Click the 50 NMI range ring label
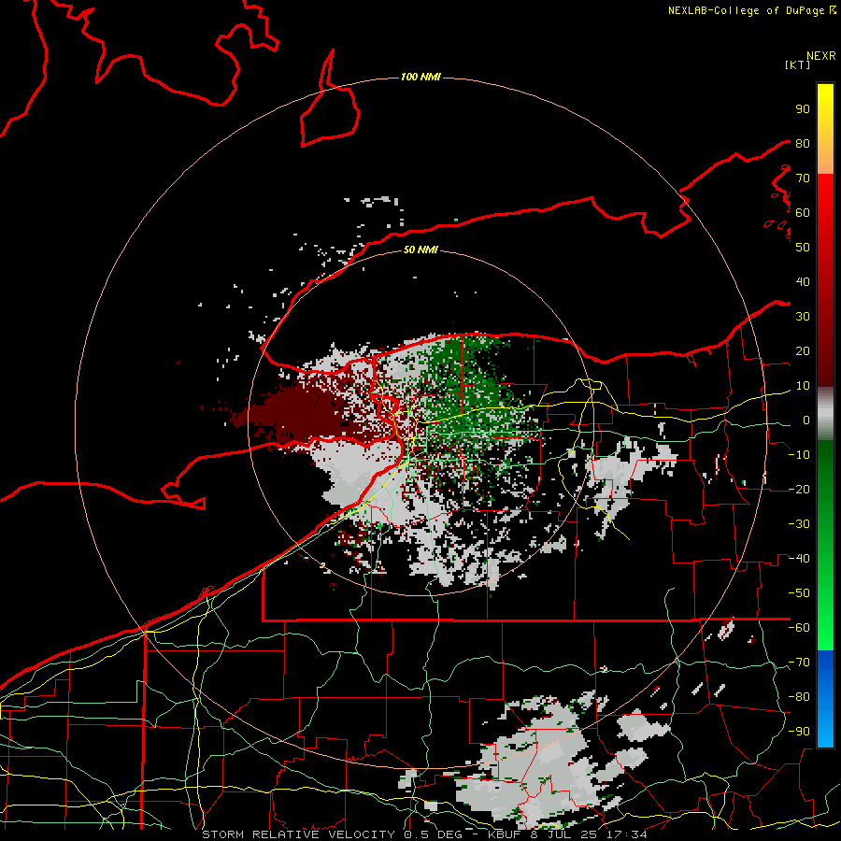The height and width of the screenshot is (841, 841). 420,249
